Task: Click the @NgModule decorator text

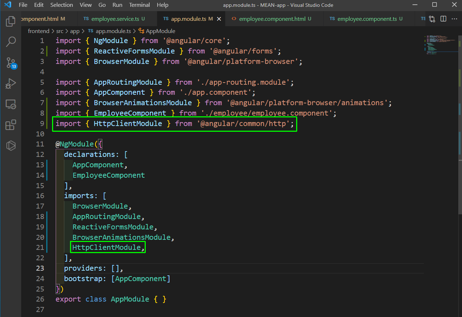Action: tap(74, 144)
